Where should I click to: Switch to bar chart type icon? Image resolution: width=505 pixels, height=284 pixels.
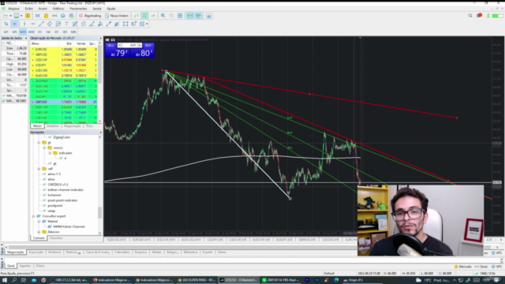click(x=137, y=16)
